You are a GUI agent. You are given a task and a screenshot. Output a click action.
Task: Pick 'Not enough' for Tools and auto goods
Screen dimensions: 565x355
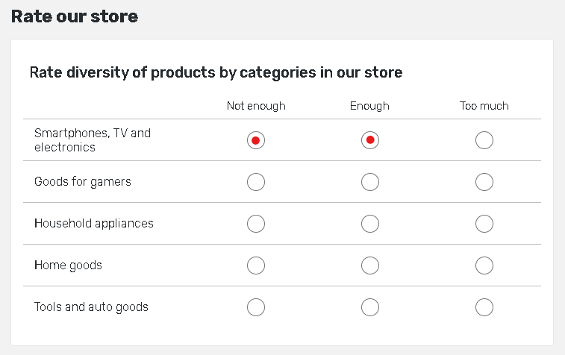(x=256, y=307)
